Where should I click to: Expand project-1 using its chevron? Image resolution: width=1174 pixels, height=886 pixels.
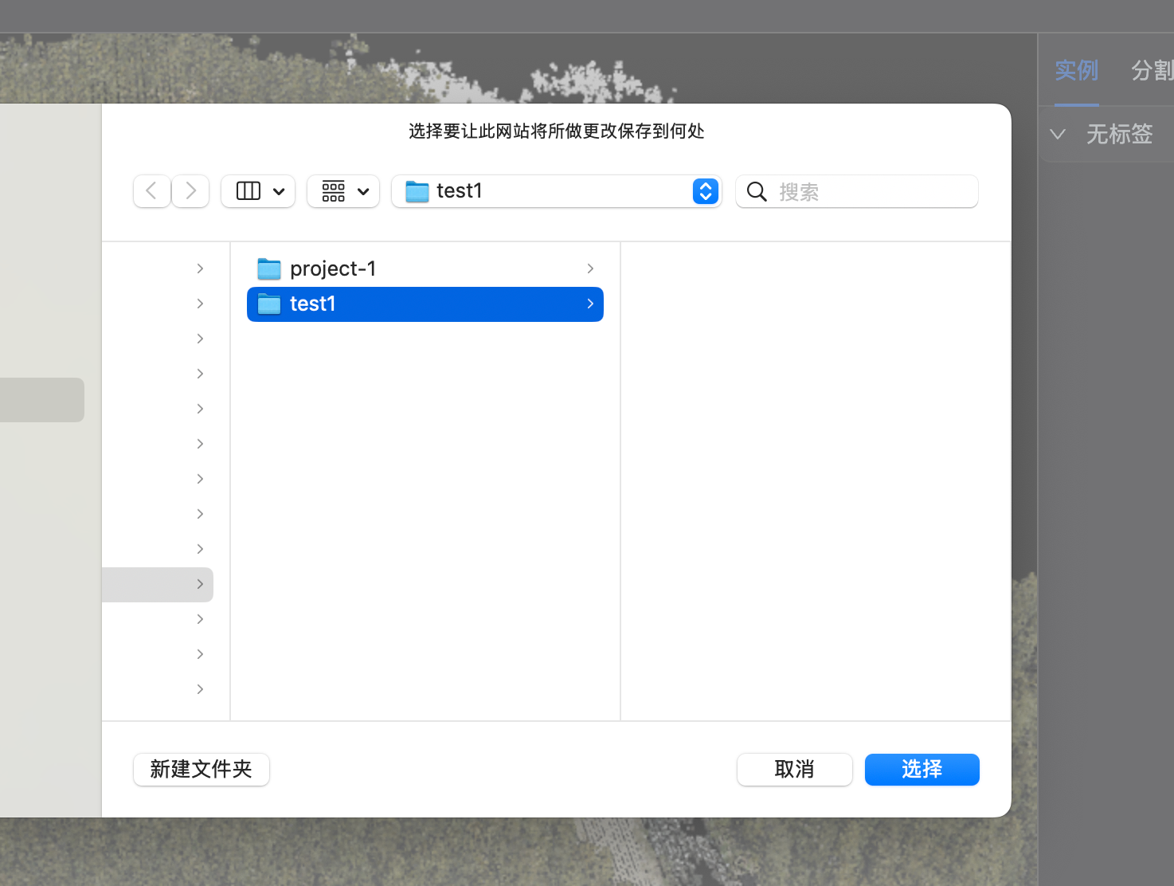589,269
